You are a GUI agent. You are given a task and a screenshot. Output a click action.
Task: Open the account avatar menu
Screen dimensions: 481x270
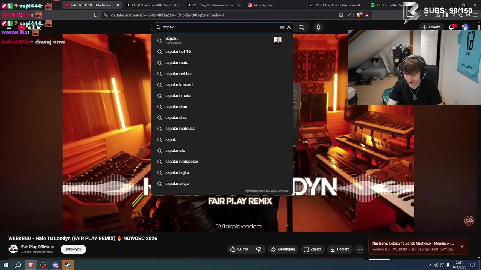[x=466, y=27]
